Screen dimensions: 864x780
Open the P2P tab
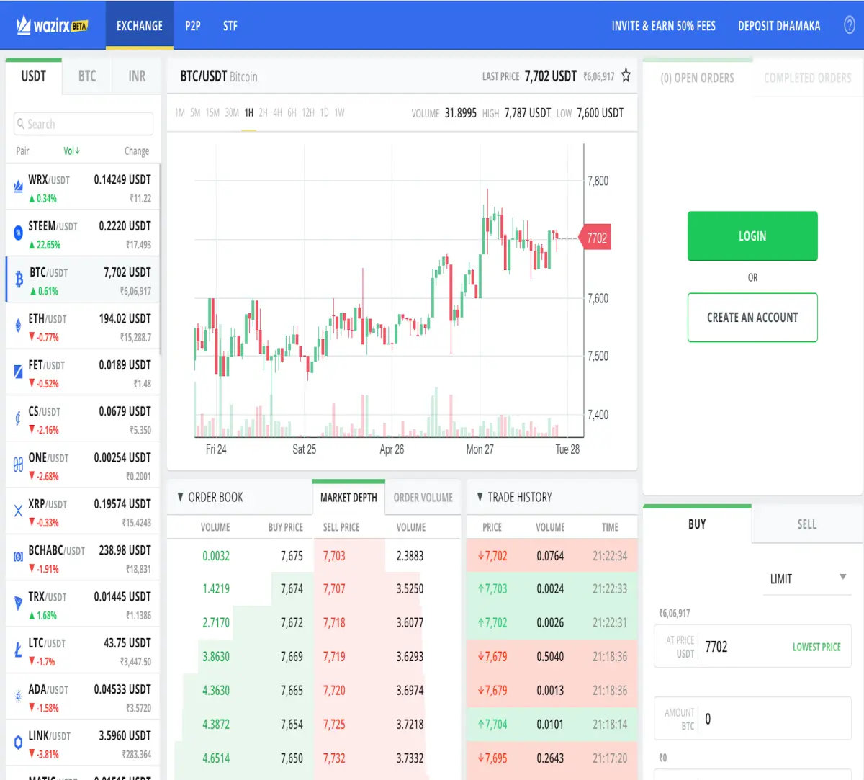[x=192, y=26]
